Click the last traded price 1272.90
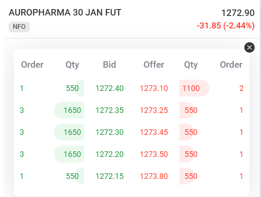This screenshot has width=261, height=197. click(238, 13)
